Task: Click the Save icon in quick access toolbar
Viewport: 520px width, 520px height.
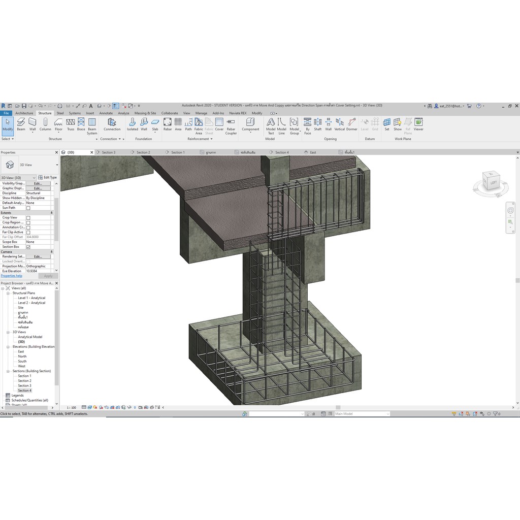Action: click(24, 106)
